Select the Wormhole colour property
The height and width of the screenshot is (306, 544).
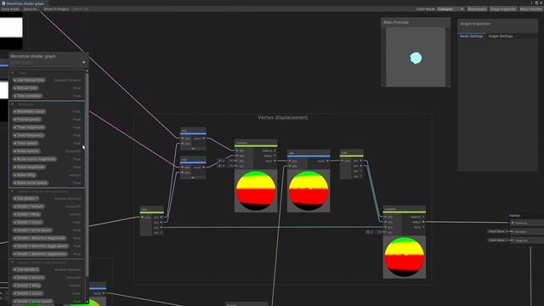[29, 111]
